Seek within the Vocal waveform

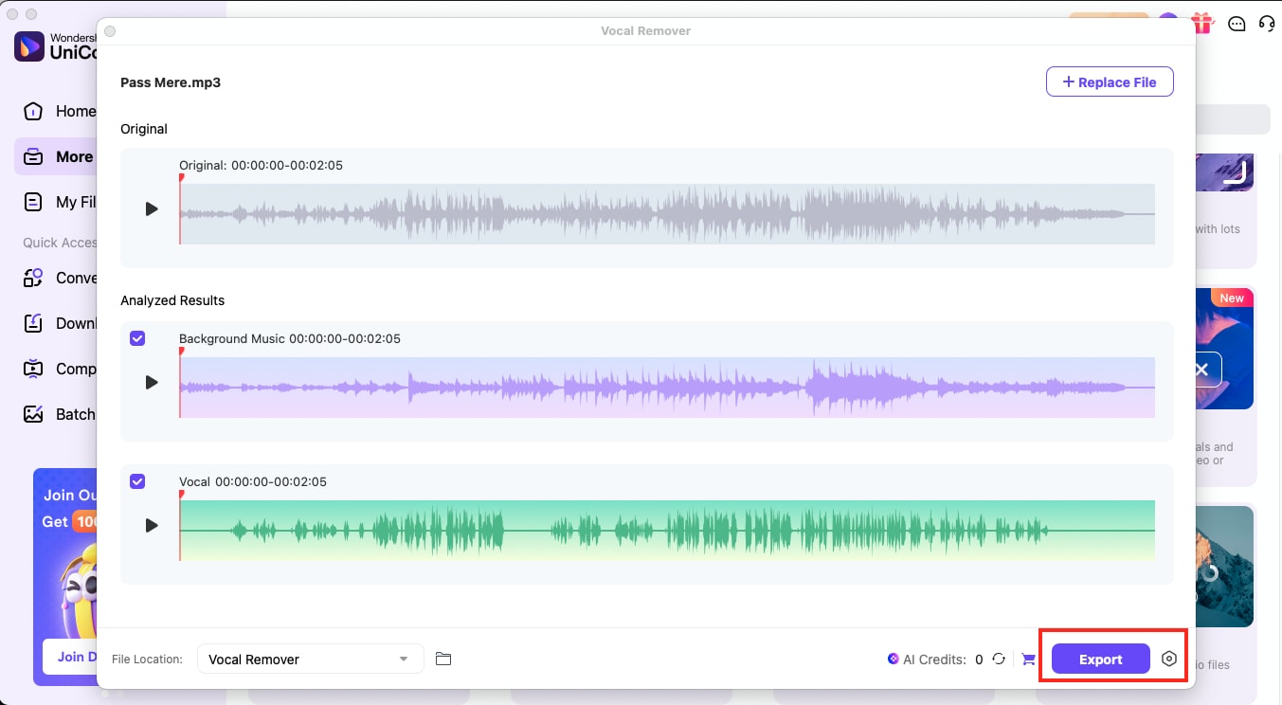[667, 531]
